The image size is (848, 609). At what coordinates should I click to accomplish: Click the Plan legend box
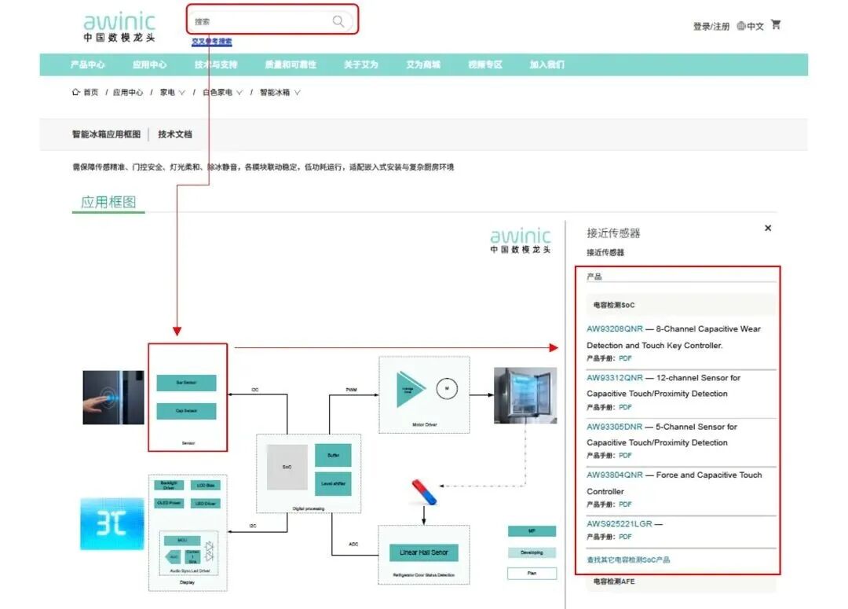tap(532, 574)
